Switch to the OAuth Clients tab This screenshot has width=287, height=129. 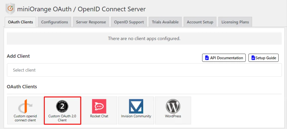tap(20, 22)
